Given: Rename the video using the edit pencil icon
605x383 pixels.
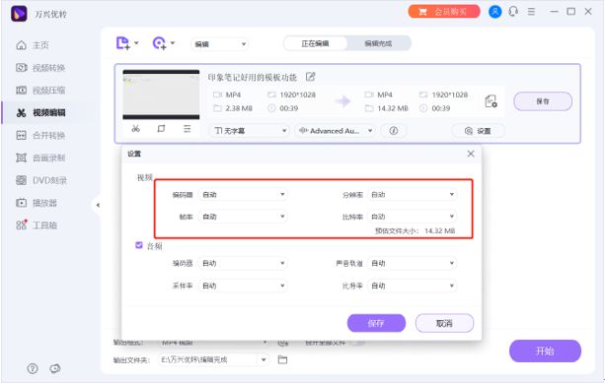Looking at the screenshot, I should click(311, 77).
